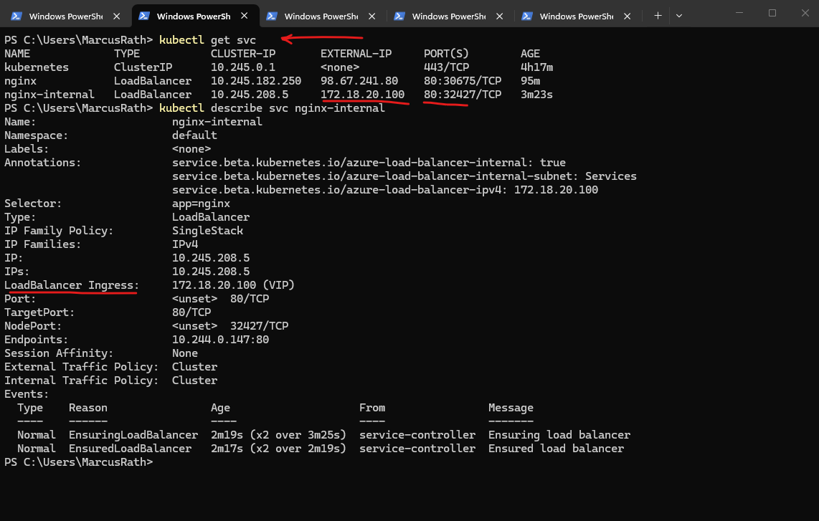Close the first Windows PowerShell tab
Image resolution: width=819 pixels, height=521 pixels.
(116, 16)
